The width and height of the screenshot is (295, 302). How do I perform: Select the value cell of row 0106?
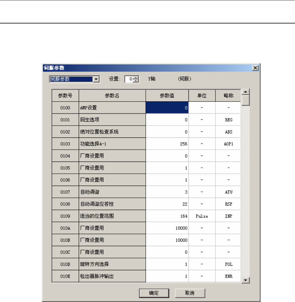167,180
